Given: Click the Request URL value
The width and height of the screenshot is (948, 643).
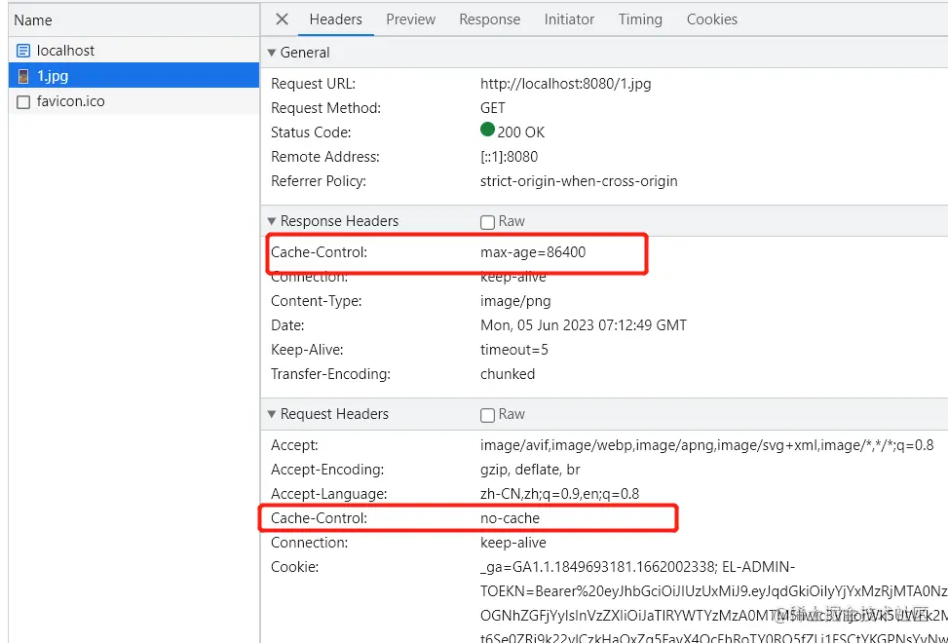Looking at the screenshot, I should click(x=565, y=84).
